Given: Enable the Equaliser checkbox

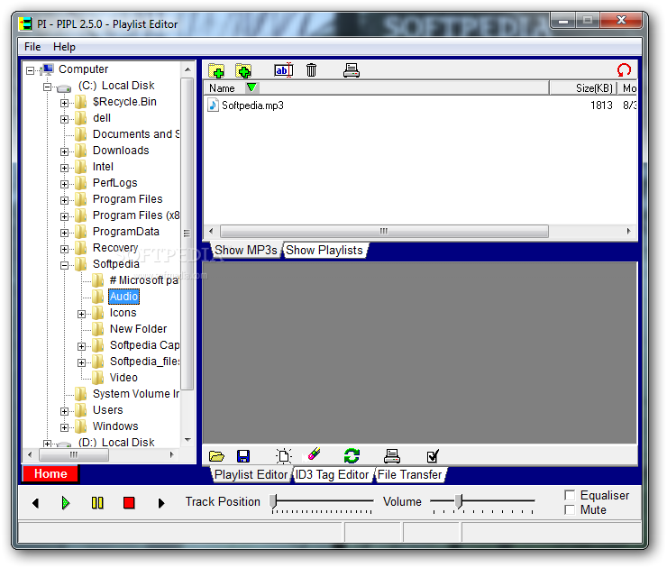Looking at the screenshot, I should point(570,495).
